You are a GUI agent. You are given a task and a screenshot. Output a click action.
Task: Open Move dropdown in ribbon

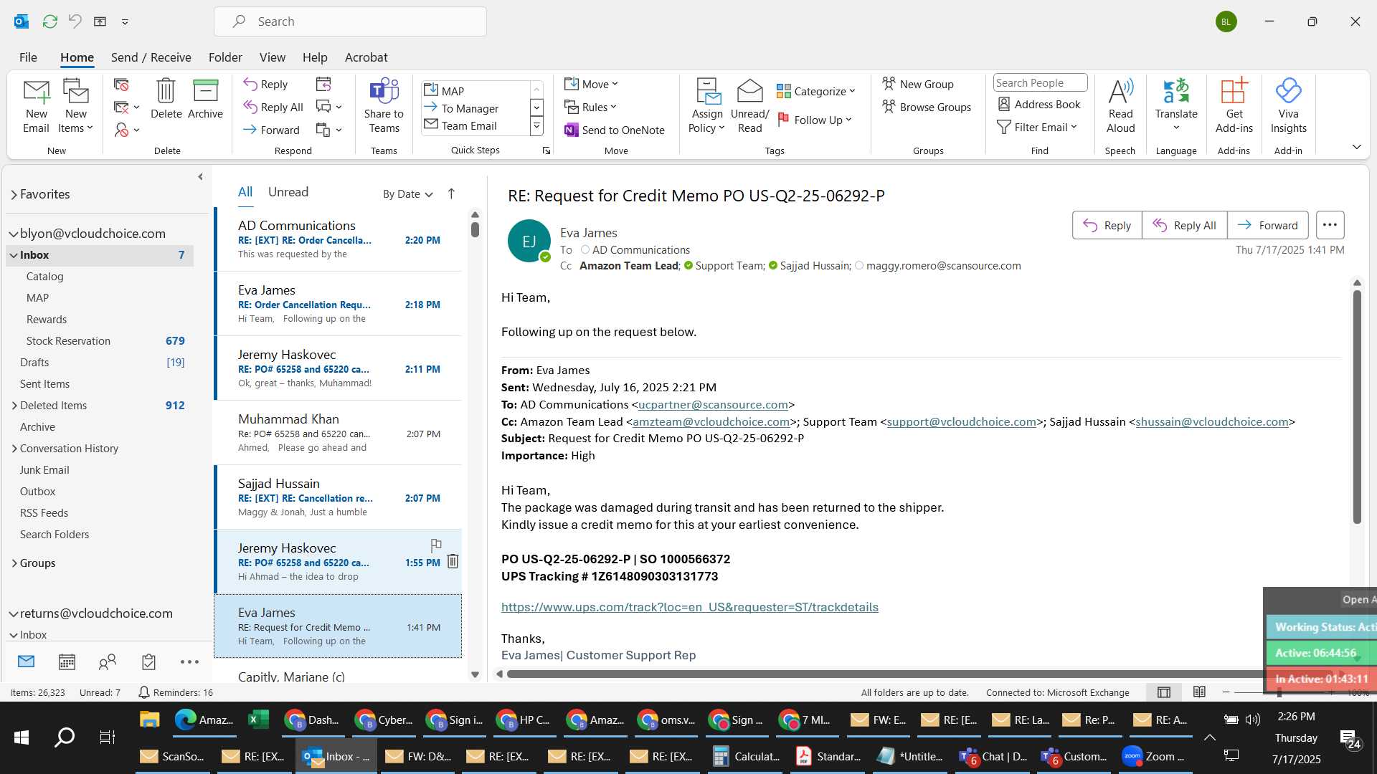pos(591,84)
